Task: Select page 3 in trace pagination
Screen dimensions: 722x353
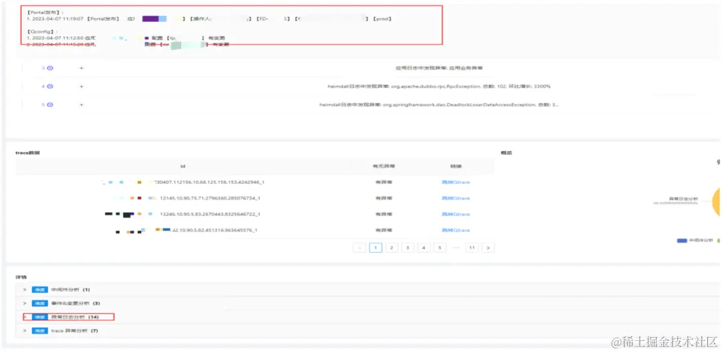Action: (408, 247)
